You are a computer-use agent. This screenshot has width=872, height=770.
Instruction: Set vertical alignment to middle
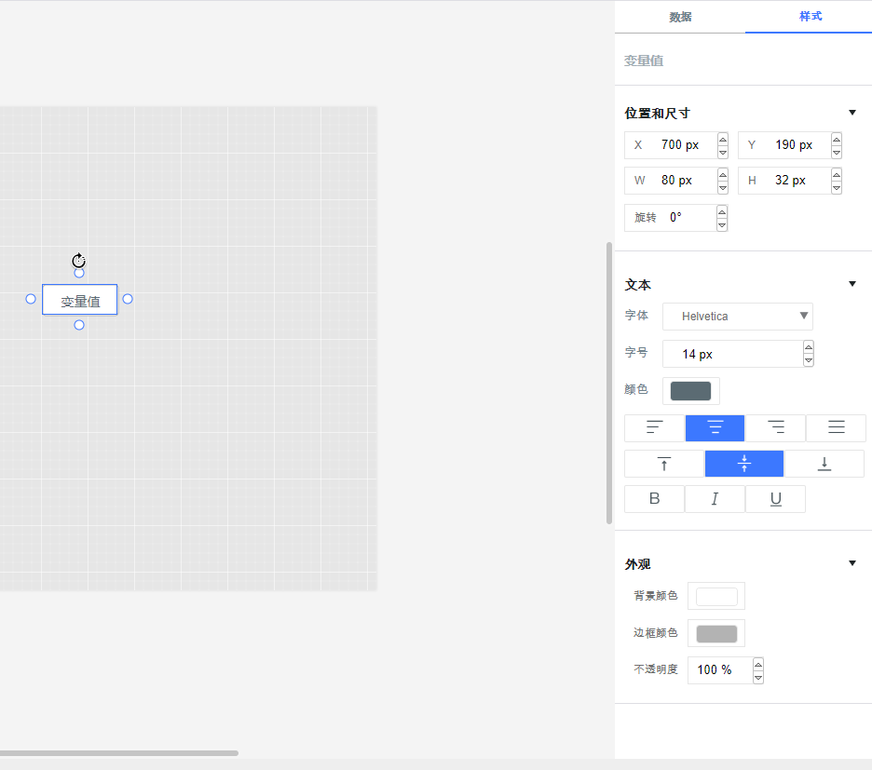click(744, 464)
